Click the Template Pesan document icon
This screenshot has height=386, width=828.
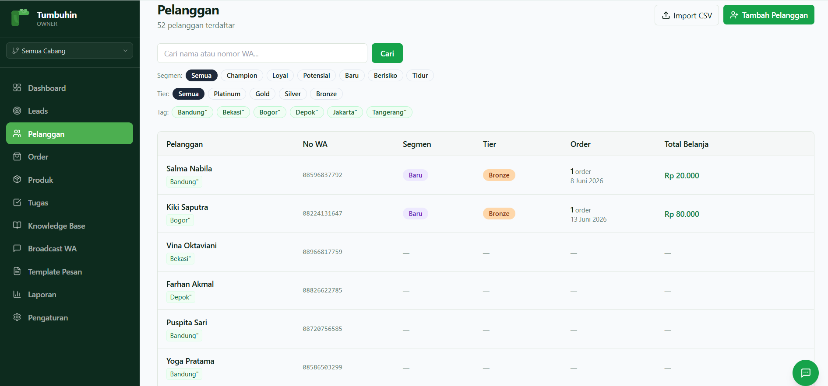click(x=17, y=271)
